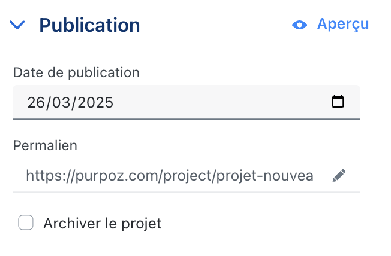This screenshot has width=391, height=256.
Task: Click the Permalien field label
Action: (x=45, y=145)
